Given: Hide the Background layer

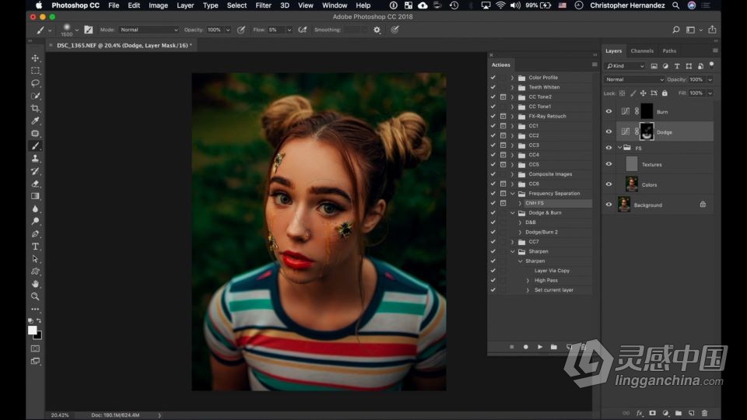Looking at the screenshot, I should 608,205.
